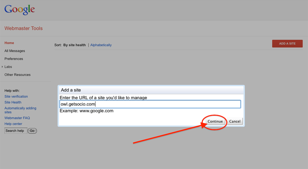This screenshot has height=169, width=308.
Task: Select Home in the sidebar
Action: (x=9, y=43)
